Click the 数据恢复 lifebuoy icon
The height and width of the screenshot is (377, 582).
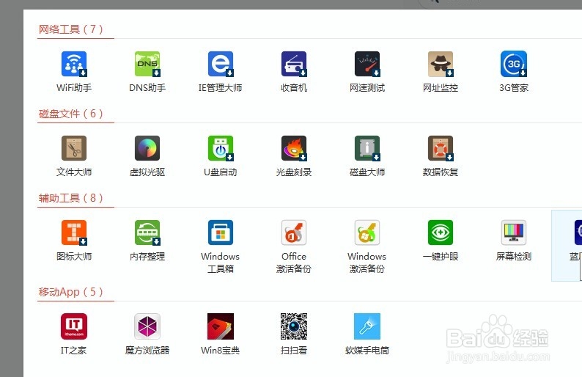tap(441, 148)
